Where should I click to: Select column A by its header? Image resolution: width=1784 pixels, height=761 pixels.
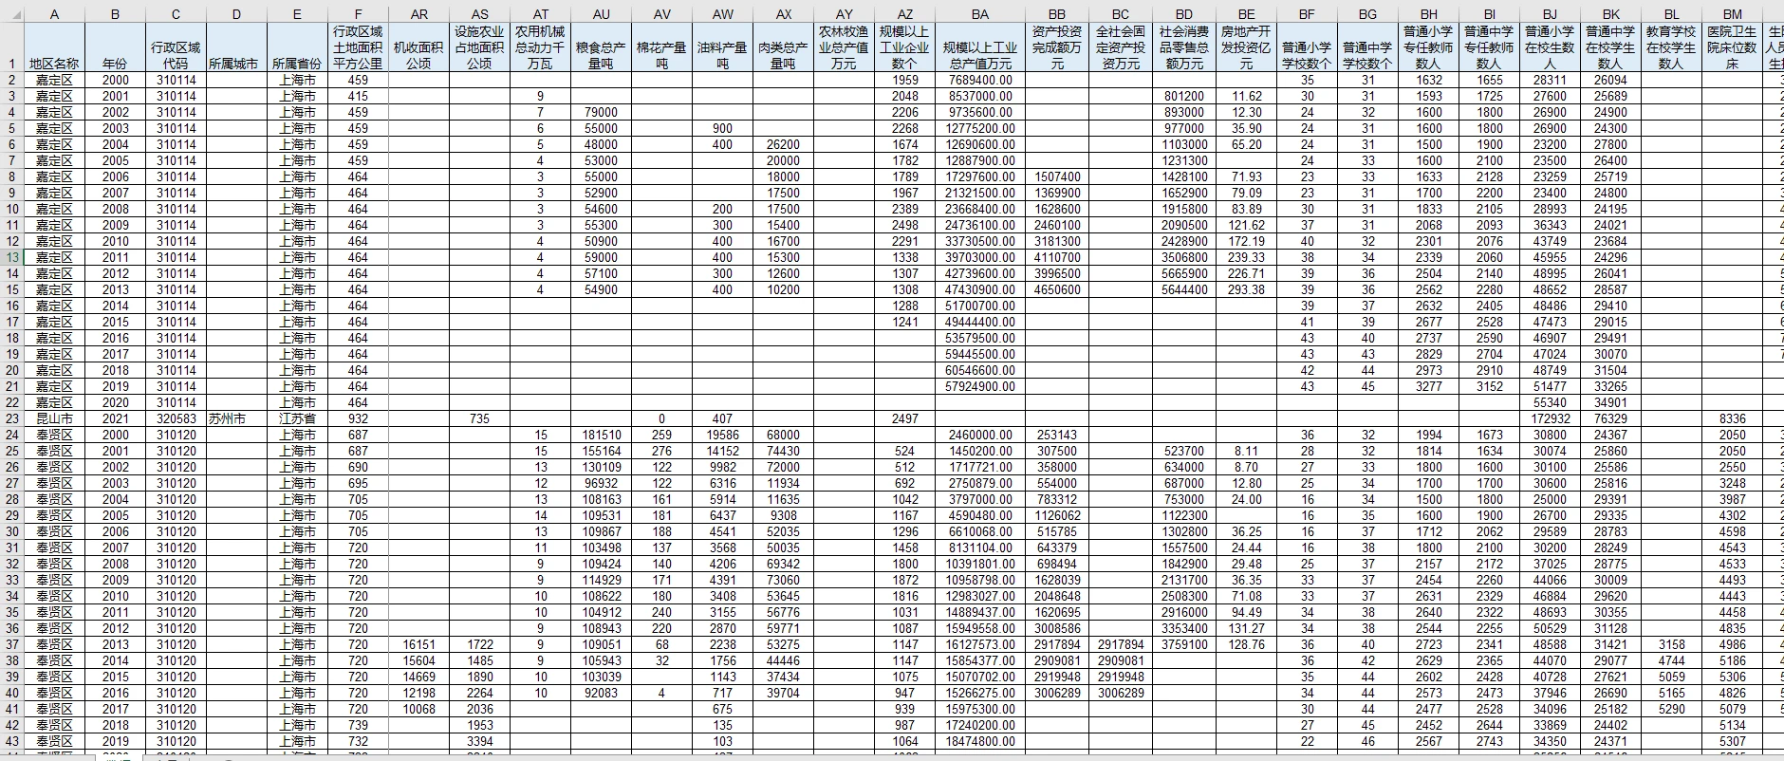[x=54, y=14]
